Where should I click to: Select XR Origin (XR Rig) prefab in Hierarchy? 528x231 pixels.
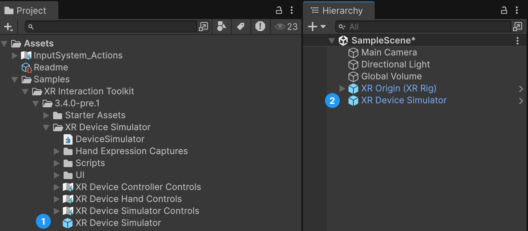[x=399, y=88]
